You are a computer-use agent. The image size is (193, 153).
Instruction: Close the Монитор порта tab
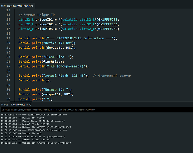tap(29, 105)
